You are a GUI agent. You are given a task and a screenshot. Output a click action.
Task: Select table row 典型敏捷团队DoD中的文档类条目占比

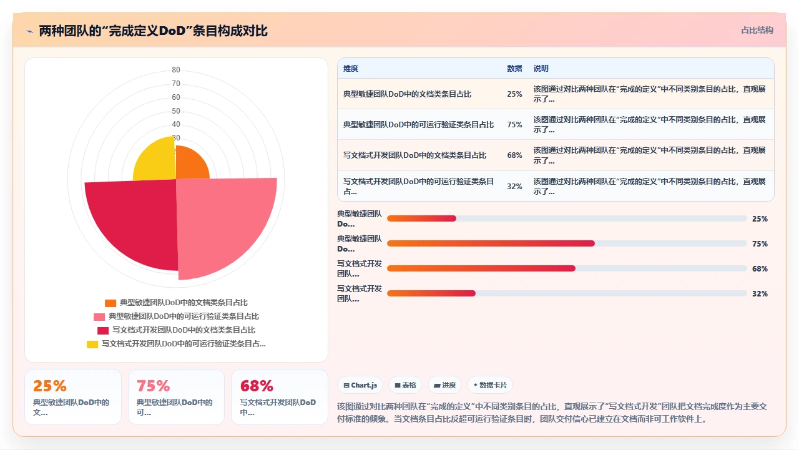(x=556, y=94)
